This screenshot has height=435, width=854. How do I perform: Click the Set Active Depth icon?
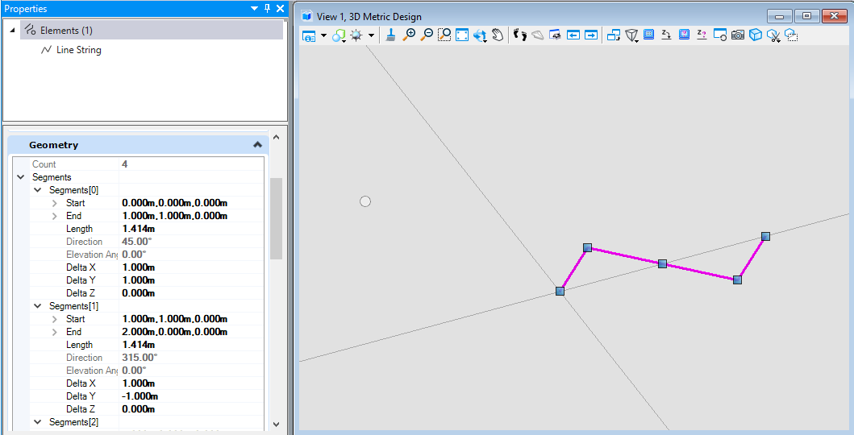pos(666,35)
